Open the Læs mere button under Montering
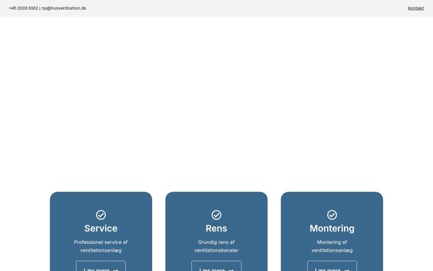This screenshot has height=271, width=433. tap(332, 266)
